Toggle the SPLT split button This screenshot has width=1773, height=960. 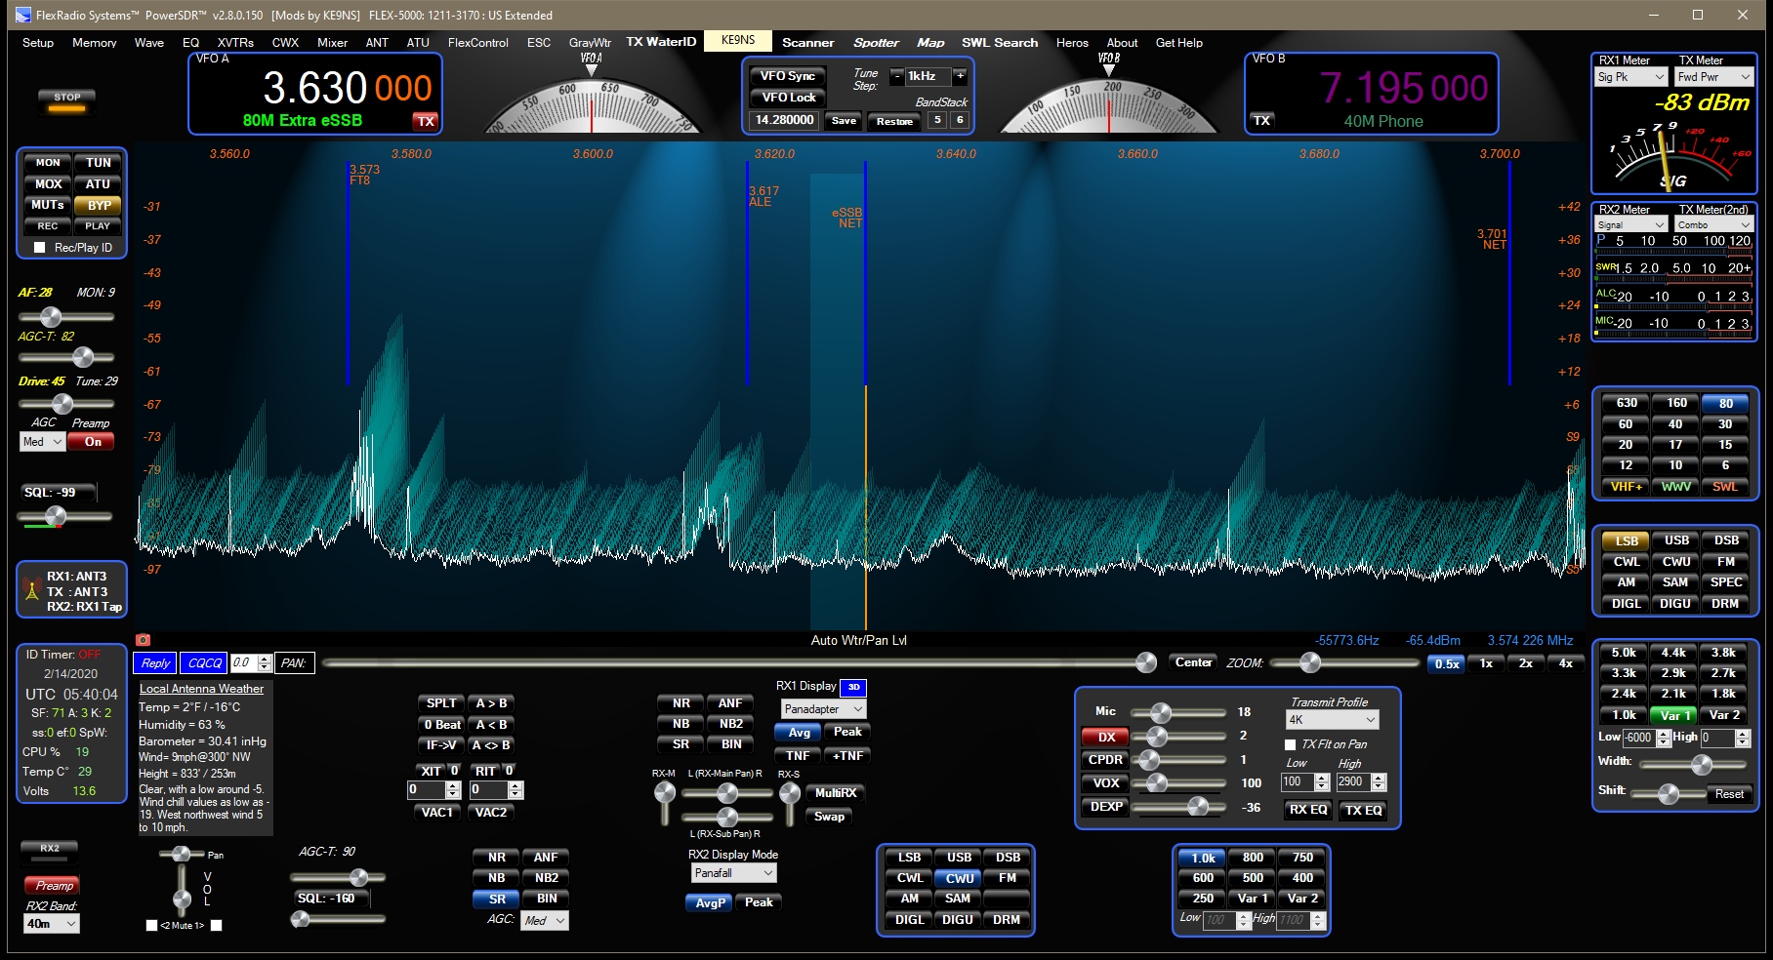coord(440,703)
